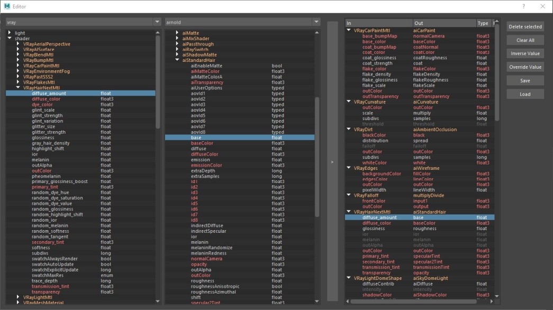This screenshot has width=553, height=310.
Task: Open the help question mark button
Action: point(523,6)
